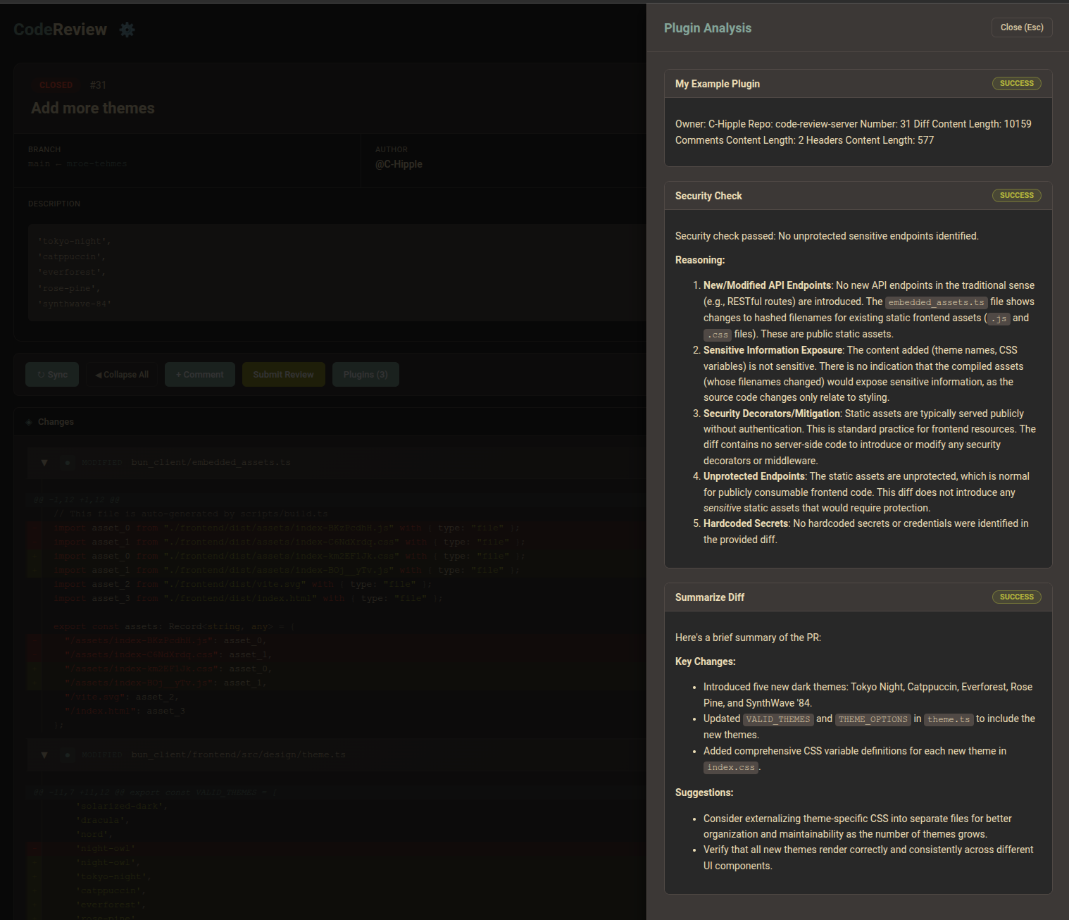Click the Suggestions heading
The width and height of the screenshot is (1069, 920).
[704, 792]
